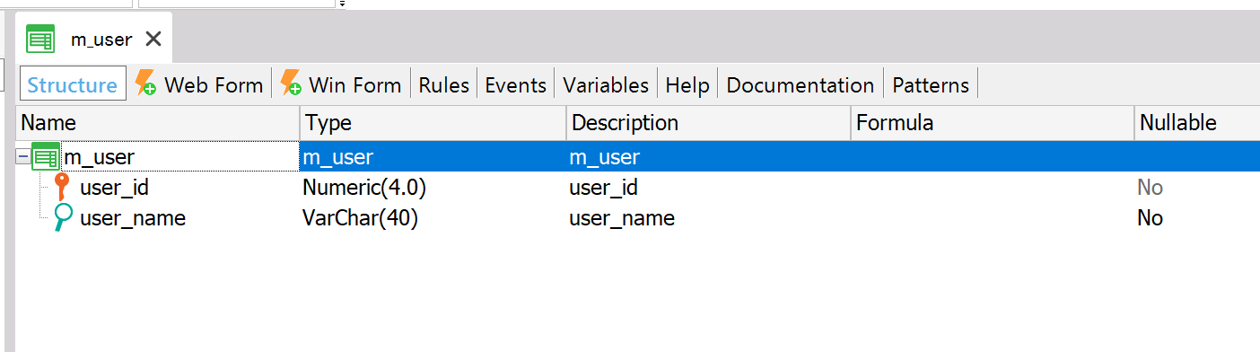Click the teal magnifier icon for user_name
Viewport: 1260px width, 352px height.
63,217
